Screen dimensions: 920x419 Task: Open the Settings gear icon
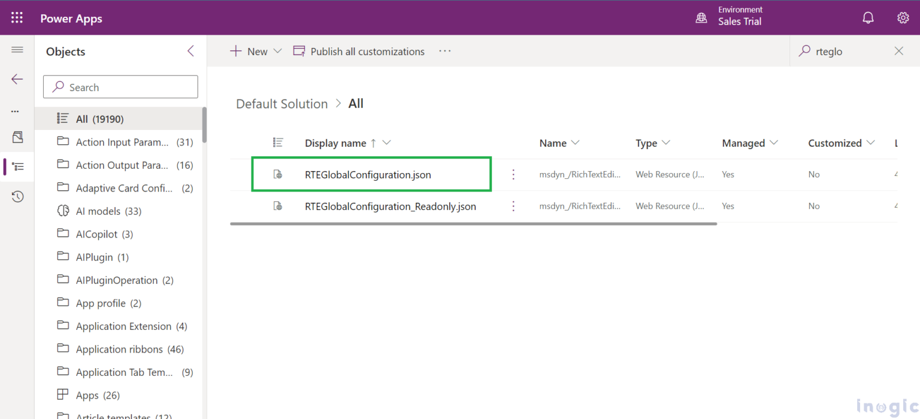(x=903, y=17)
